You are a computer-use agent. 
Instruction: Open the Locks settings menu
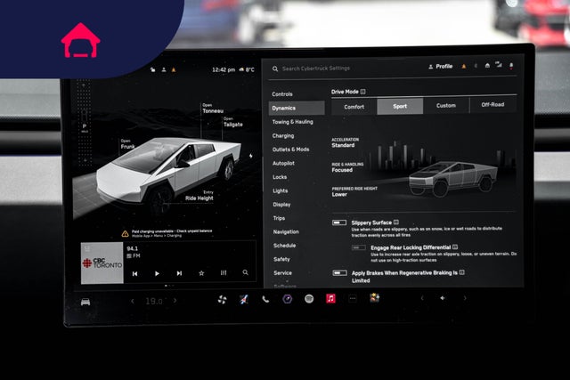pos(280,177)
